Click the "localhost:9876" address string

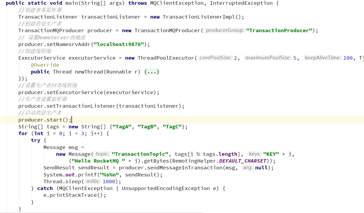[119, 44]
